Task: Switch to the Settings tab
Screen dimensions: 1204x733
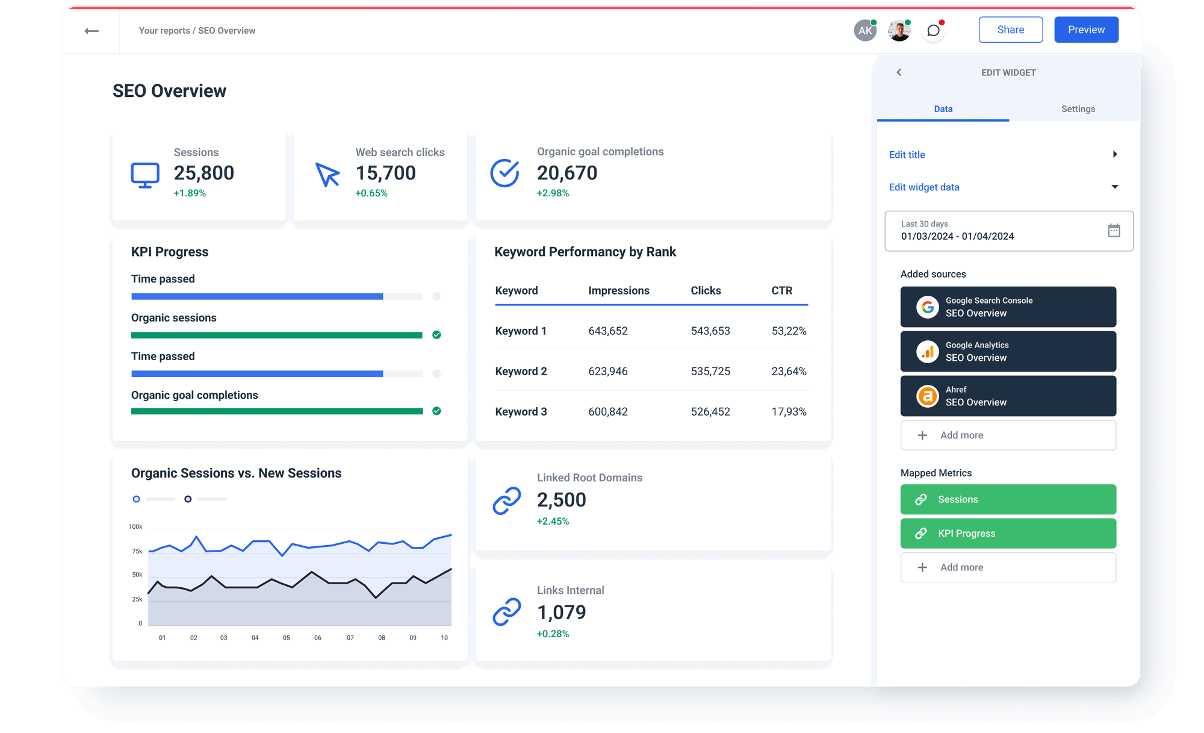Action: [x=1078, y=109]
